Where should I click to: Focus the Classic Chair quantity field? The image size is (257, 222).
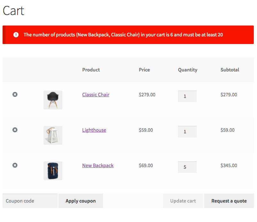click(x=187, y=96)
